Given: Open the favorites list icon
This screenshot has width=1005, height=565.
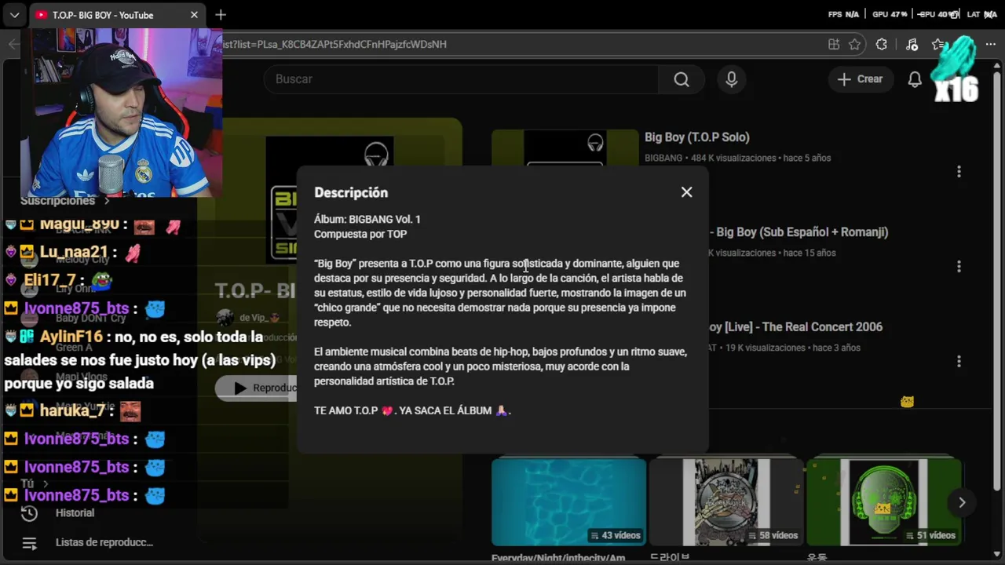Looking at the screenshot, I should [939, 45].
